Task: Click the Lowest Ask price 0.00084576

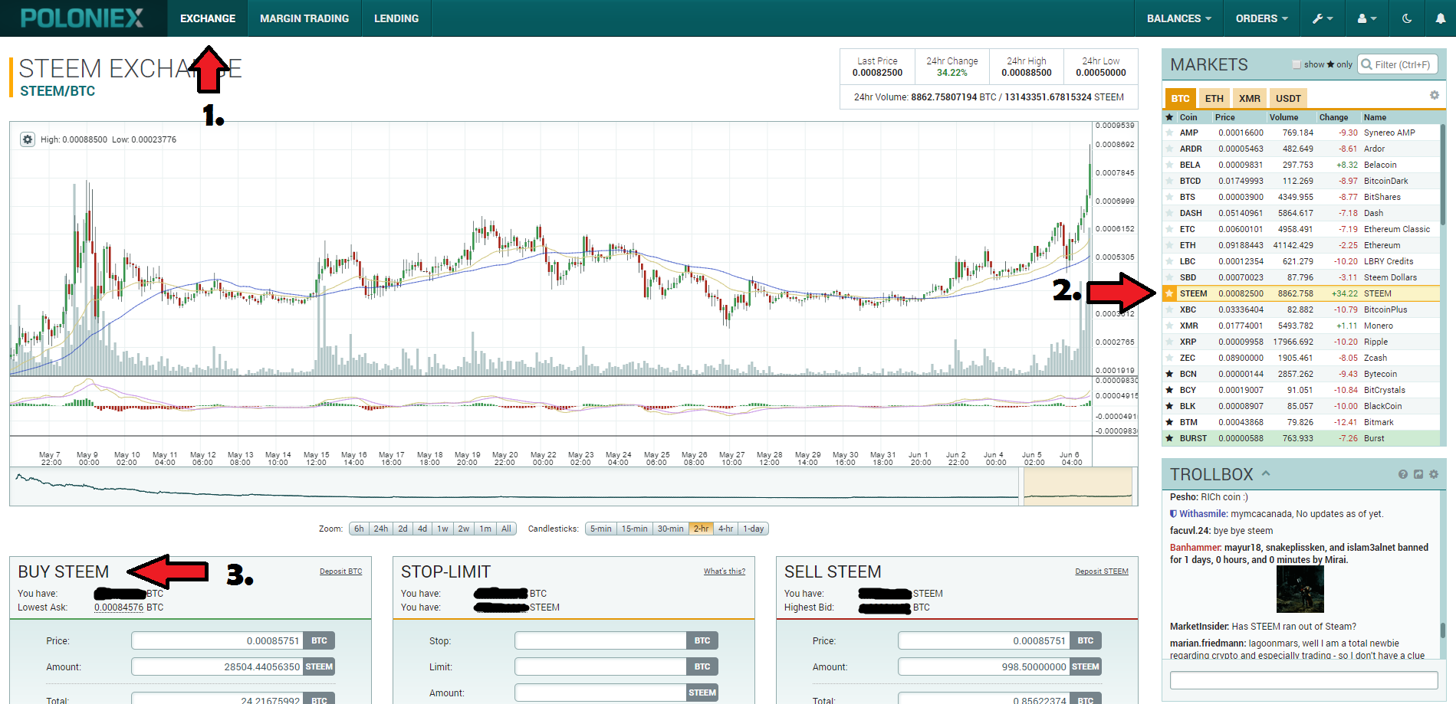Action: click(119, 607)
